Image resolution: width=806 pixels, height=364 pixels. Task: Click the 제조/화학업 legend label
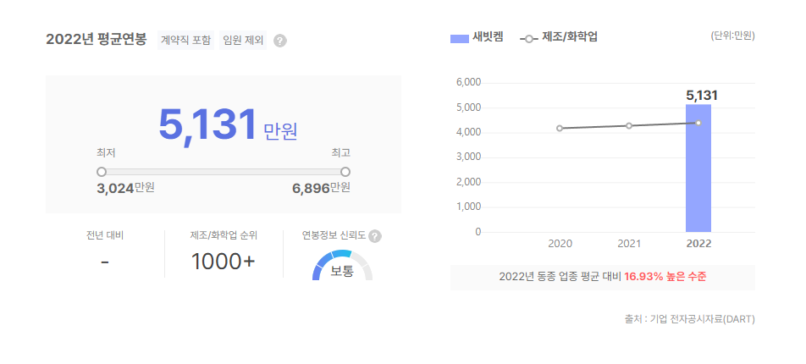pyautogui.click(x=570, y=37)
